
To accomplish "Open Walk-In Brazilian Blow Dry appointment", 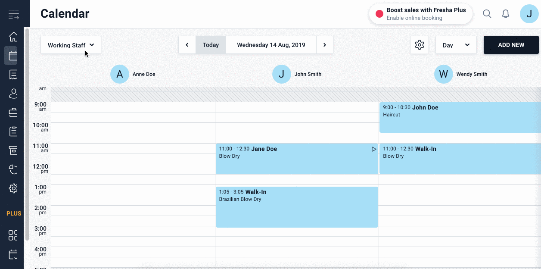I will click(x=297, y=207).
